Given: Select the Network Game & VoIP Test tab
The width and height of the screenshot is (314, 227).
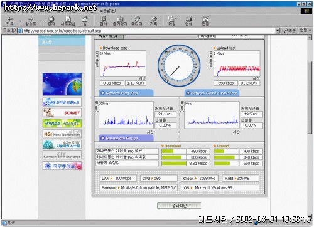Looking at the screenshot, I should pos(212,93).
